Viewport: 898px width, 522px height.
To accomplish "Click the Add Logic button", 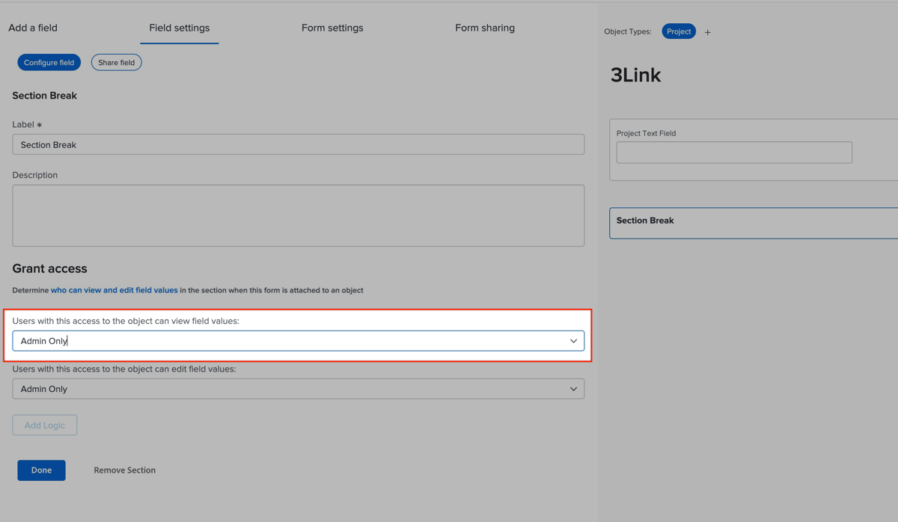I will pyautogui.click(x=44, y=425).
